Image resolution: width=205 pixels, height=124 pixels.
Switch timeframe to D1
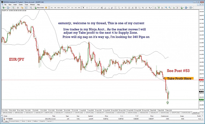pos(72,8)
